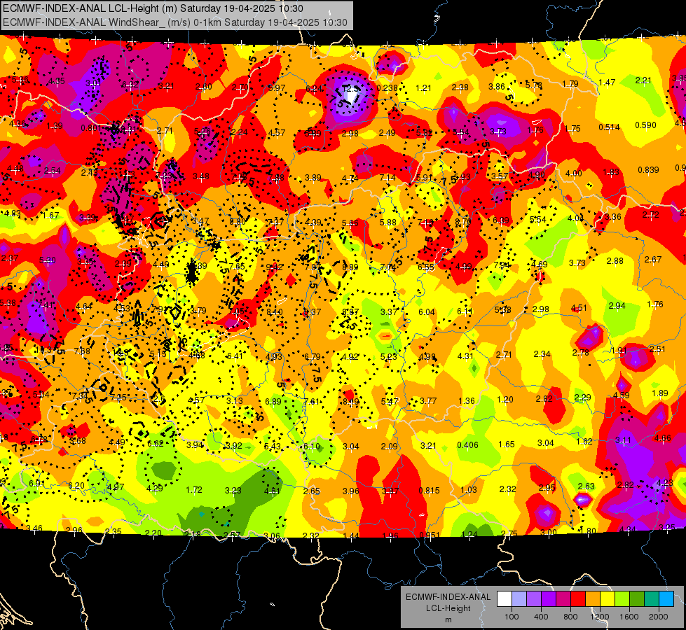Click the legend tick label 1600
This screenshot has height=630, width=686.
pyautogui.click(x=629, y=617)
